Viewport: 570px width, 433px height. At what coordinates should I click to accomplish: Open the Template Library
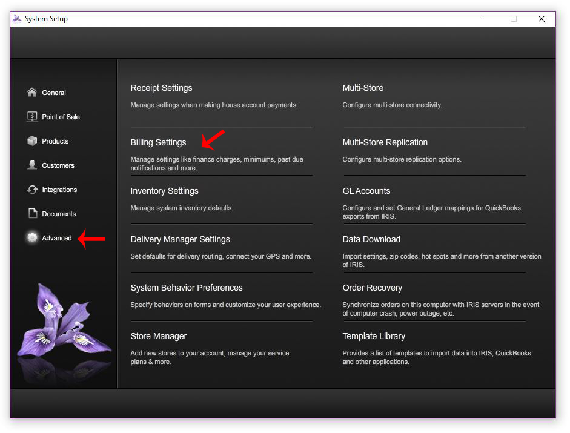[x=374, y=336]
